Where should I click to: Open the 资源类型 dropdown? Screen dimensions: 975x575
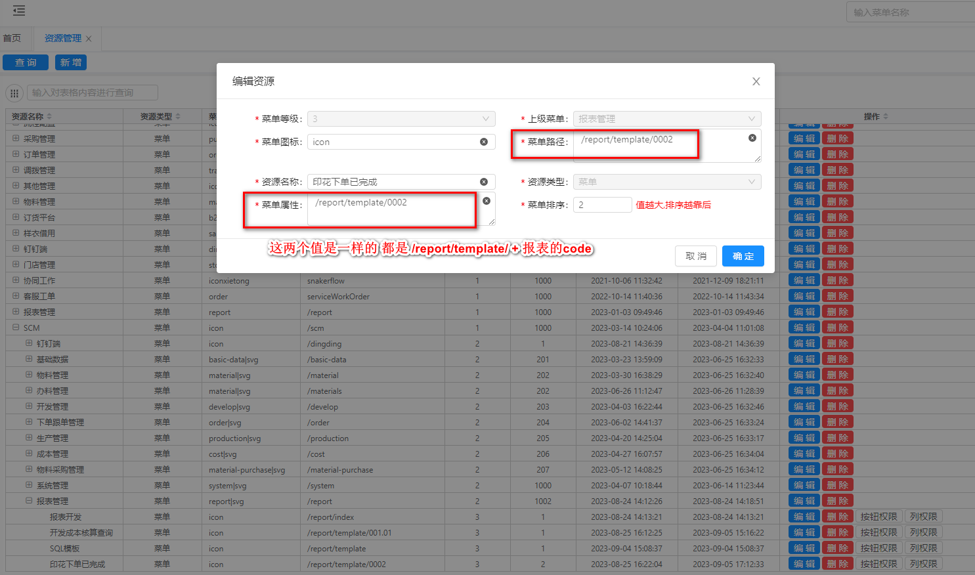[x=666, y=182]
